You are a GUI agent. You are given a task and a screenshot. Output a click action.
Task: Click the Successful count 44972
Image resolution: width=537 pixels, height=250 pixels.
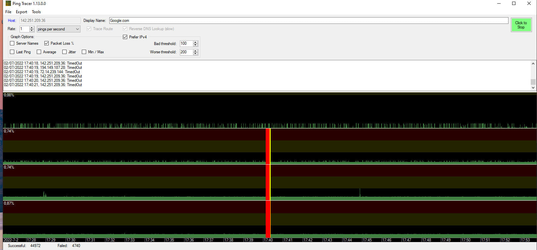(x=35, y=246)
